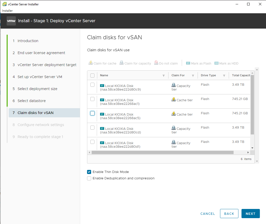This screenshot has width=266, height=224.
Task: Select all disks with the header checkbox
Action: coord(92,76)
